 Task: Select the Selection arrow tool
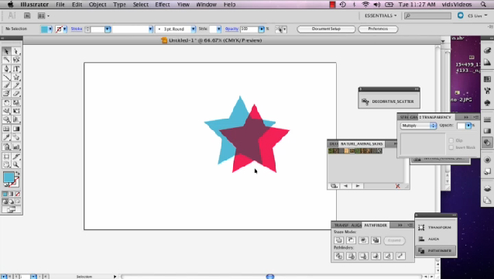point(6,51)
